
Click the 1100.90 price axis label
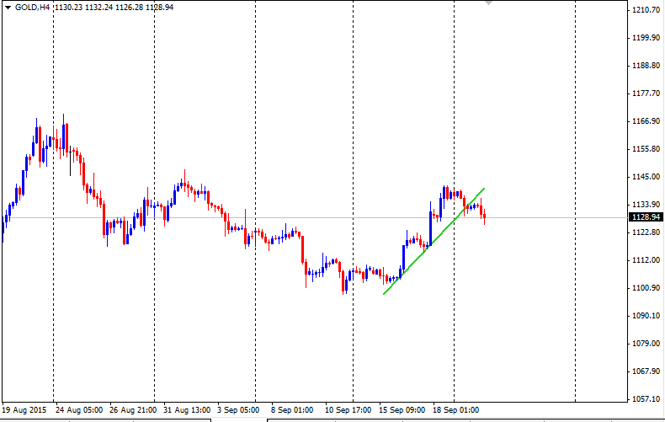click(646, 288)
